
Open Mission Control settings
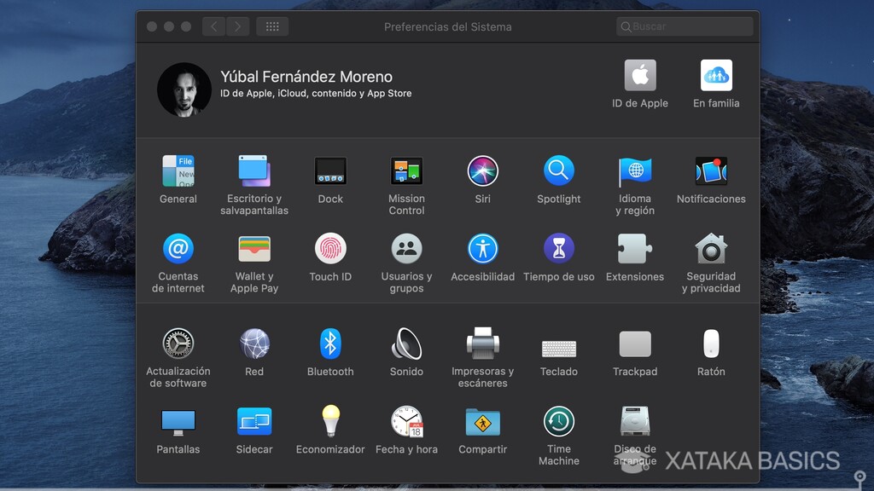click(406, 170)
